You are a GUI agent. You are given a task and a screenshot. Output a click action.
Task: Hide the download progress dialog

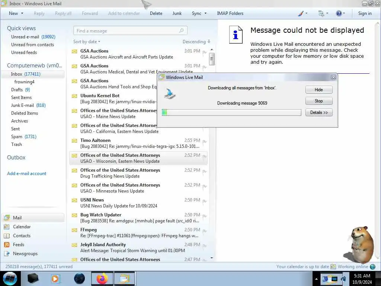(x=319, y=89)
